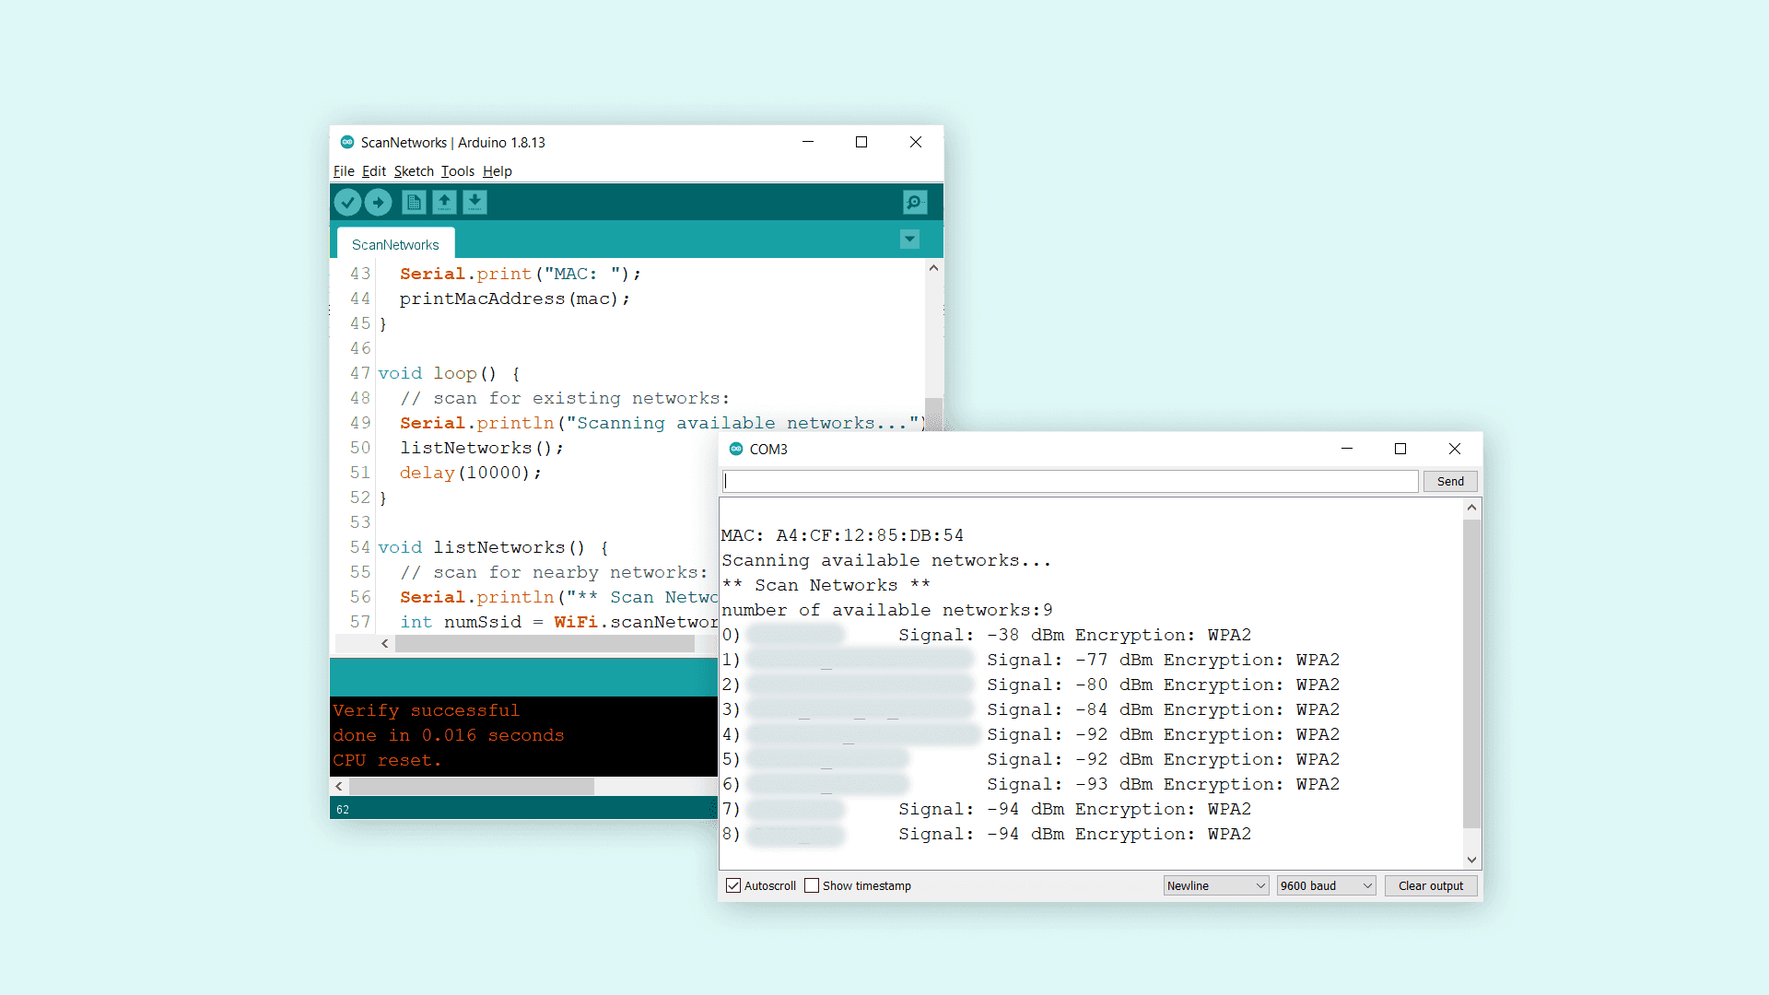Open the Newline line-ending dropdown
The width and height of the screenshot is (1769, 995).
(x=1215, y=885)
